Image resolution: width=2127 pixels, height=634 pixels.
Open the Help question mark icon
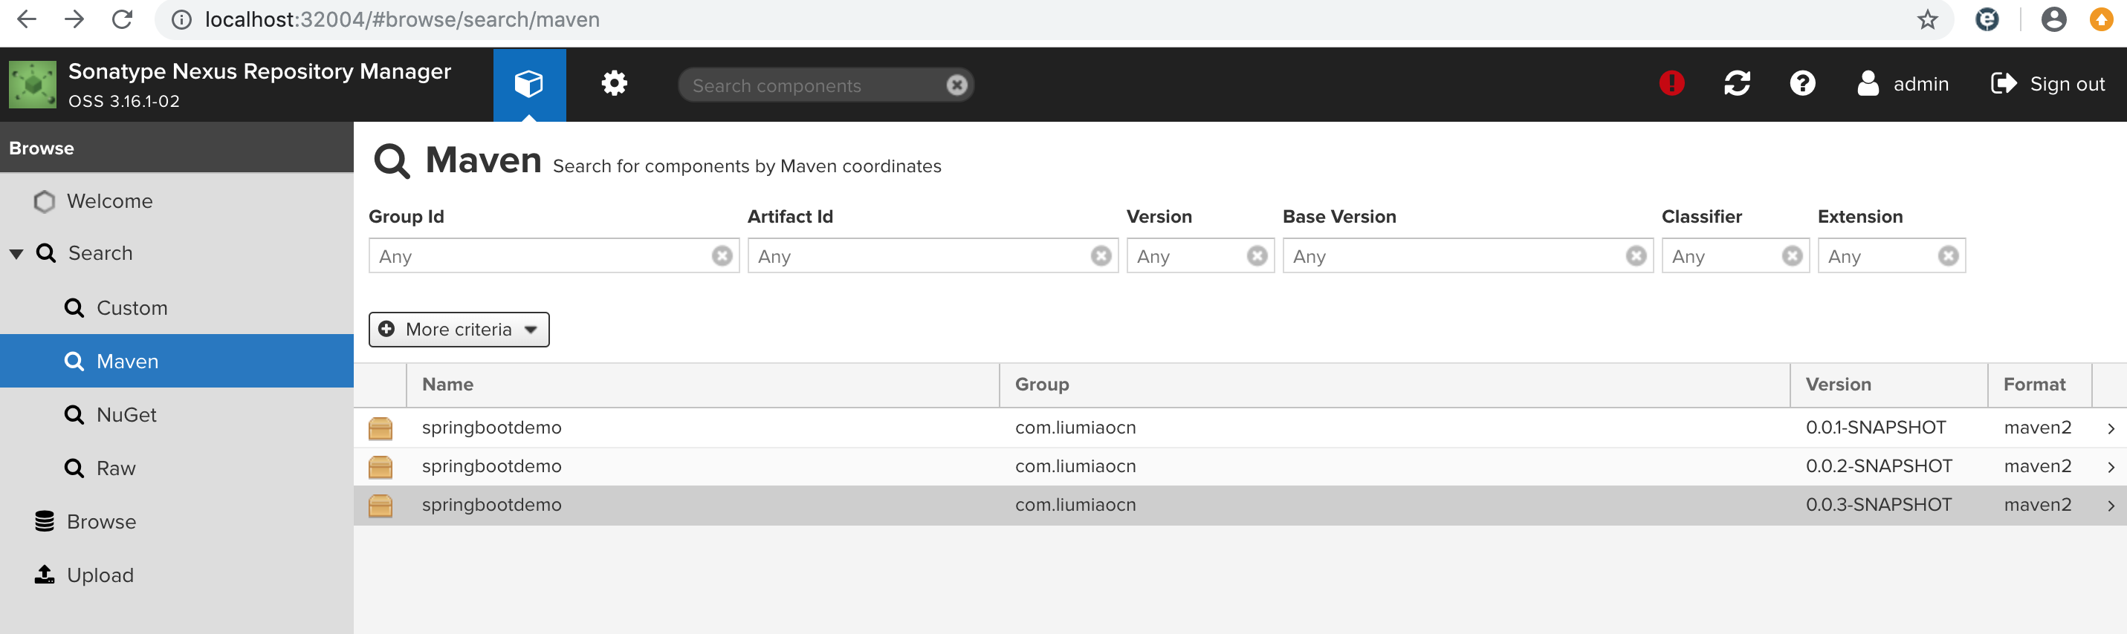[1802, 83]
